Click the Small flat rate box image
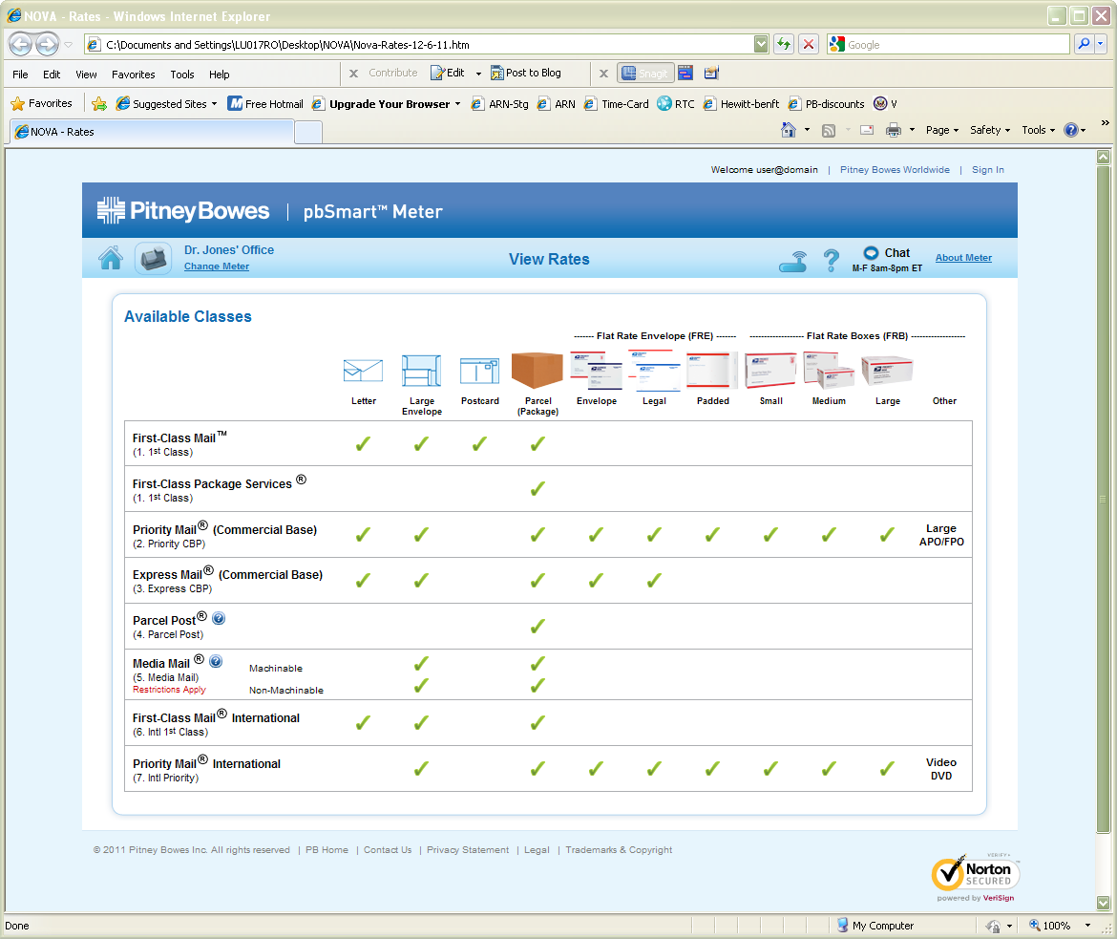This screenshot has height=939, width=1117. coord(770,371)
